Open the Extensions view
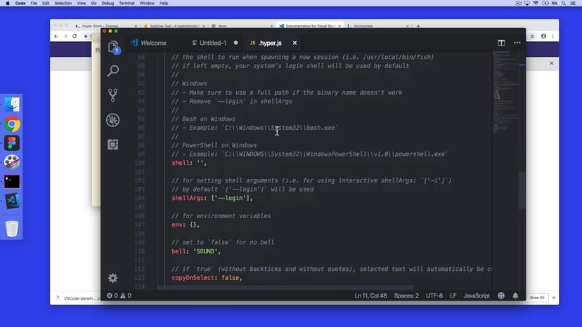 coord(113,145)
